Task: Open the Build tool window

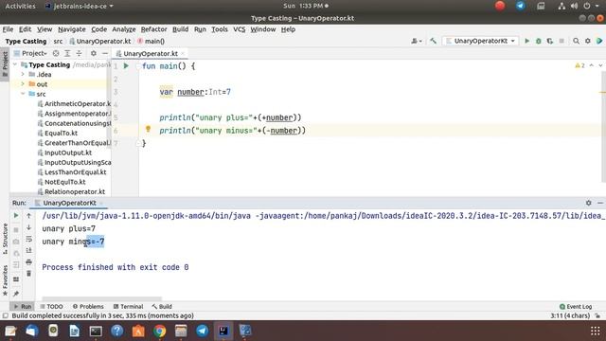Action: (x=162, y=307)
